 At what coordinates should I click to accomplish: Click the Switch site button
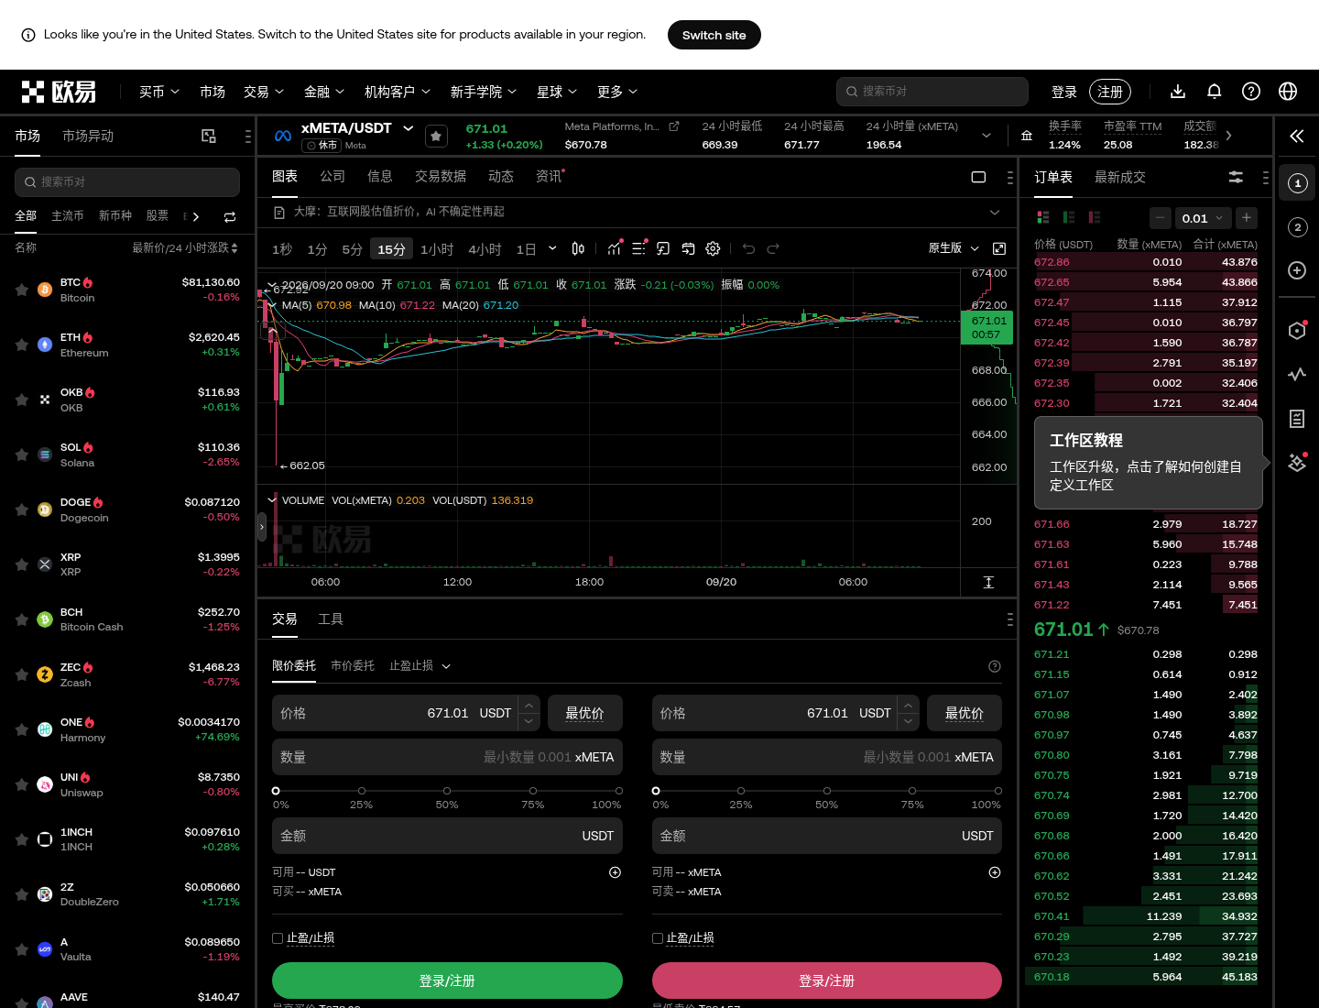coord(714,35)
